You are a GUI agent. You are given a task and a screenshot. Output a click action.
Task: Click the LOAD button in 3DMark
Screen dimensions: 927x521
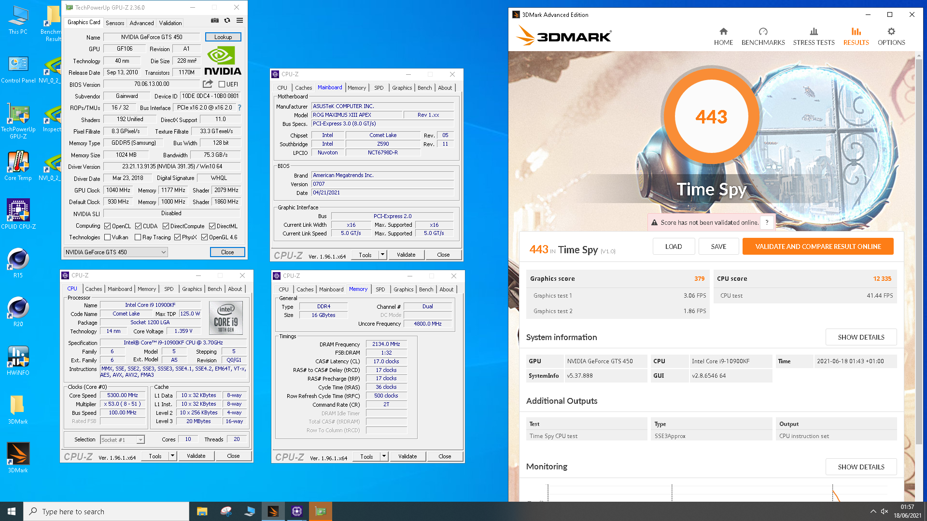tap(674, 247)
